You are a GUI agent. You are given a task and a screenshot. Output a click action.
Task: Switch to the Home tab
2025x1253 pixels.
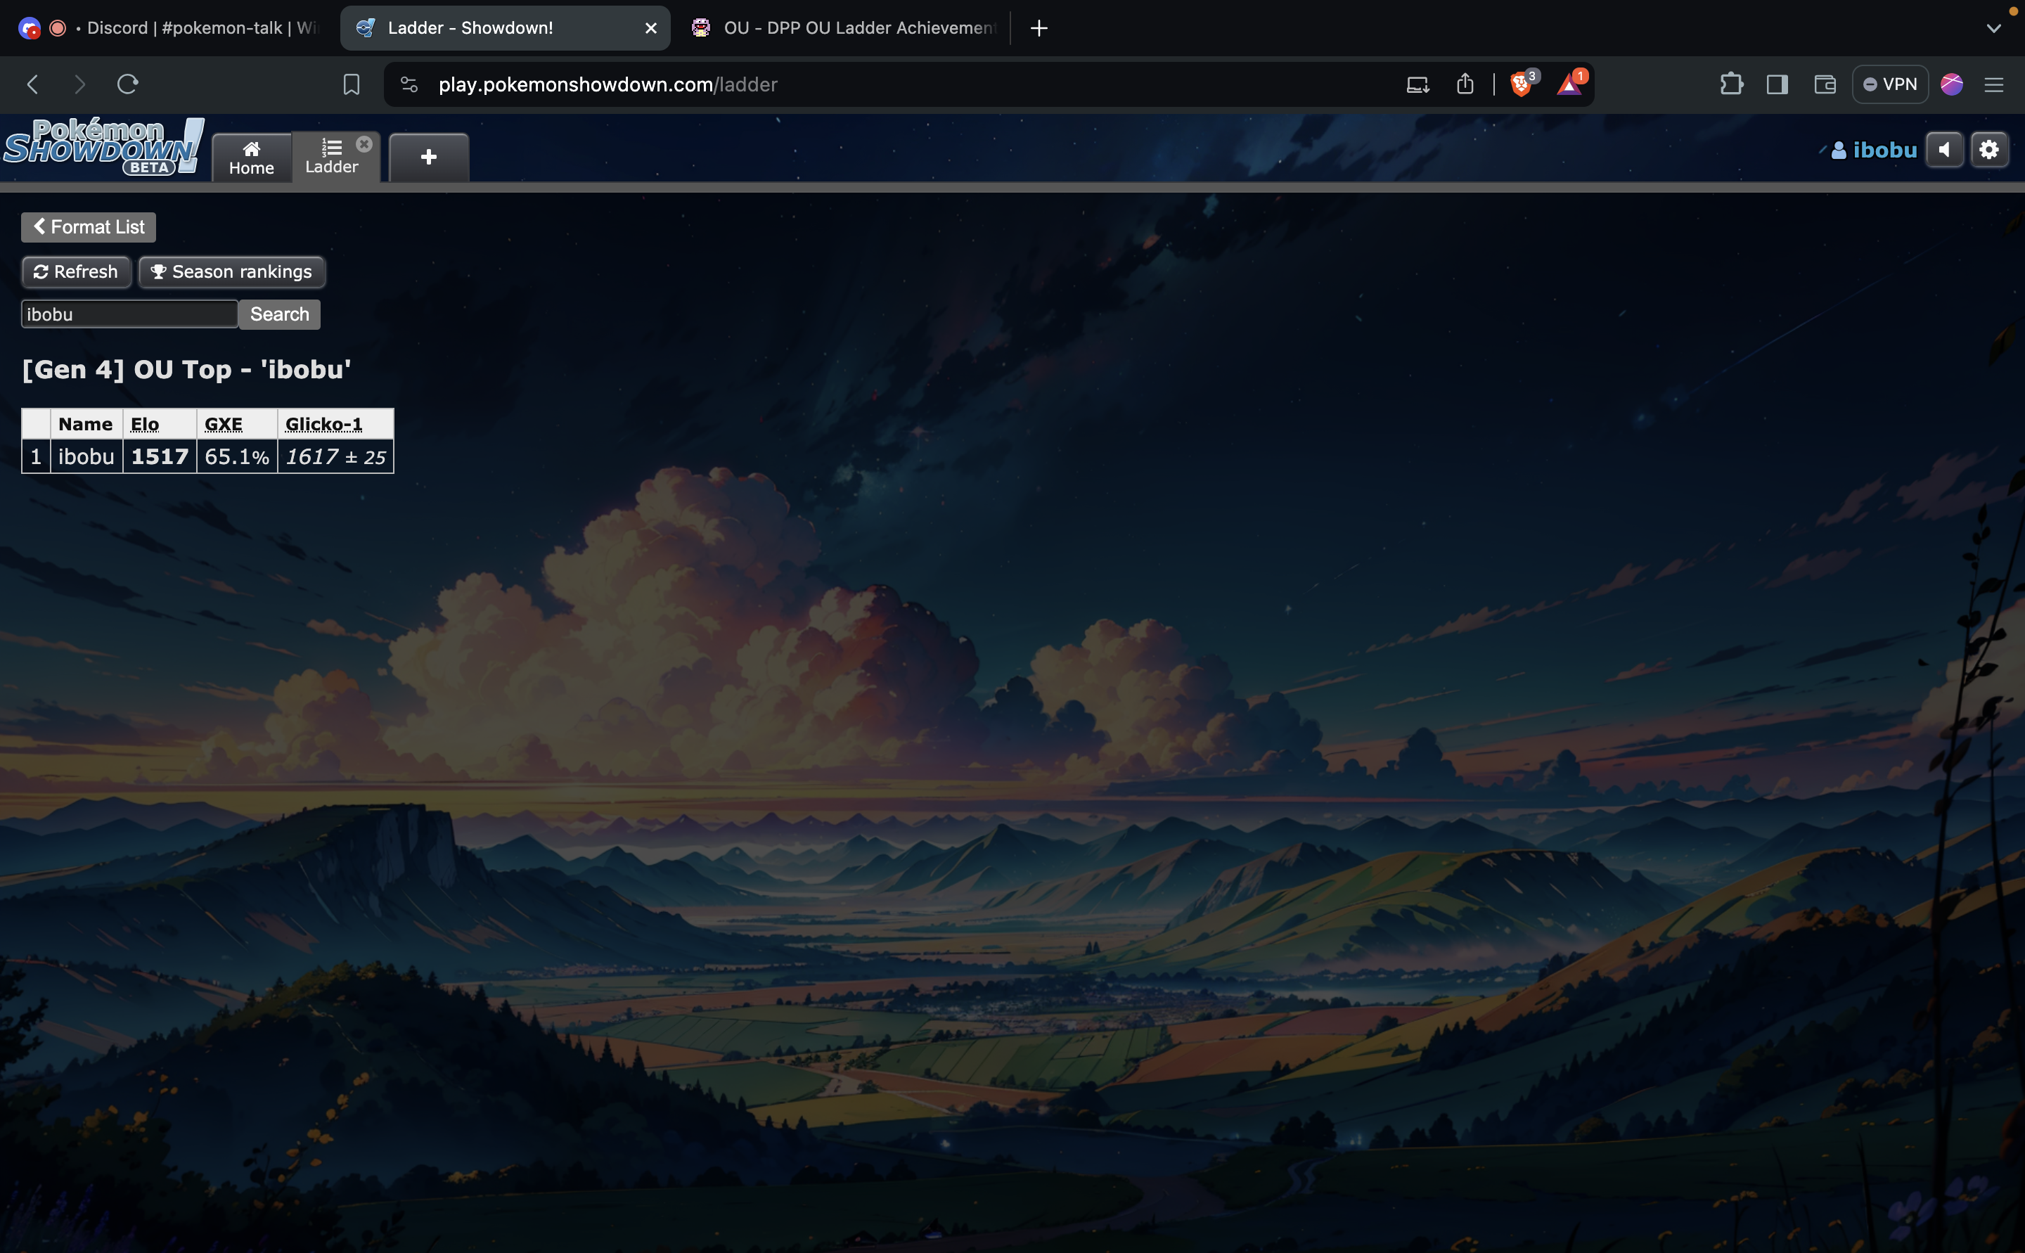251,158
